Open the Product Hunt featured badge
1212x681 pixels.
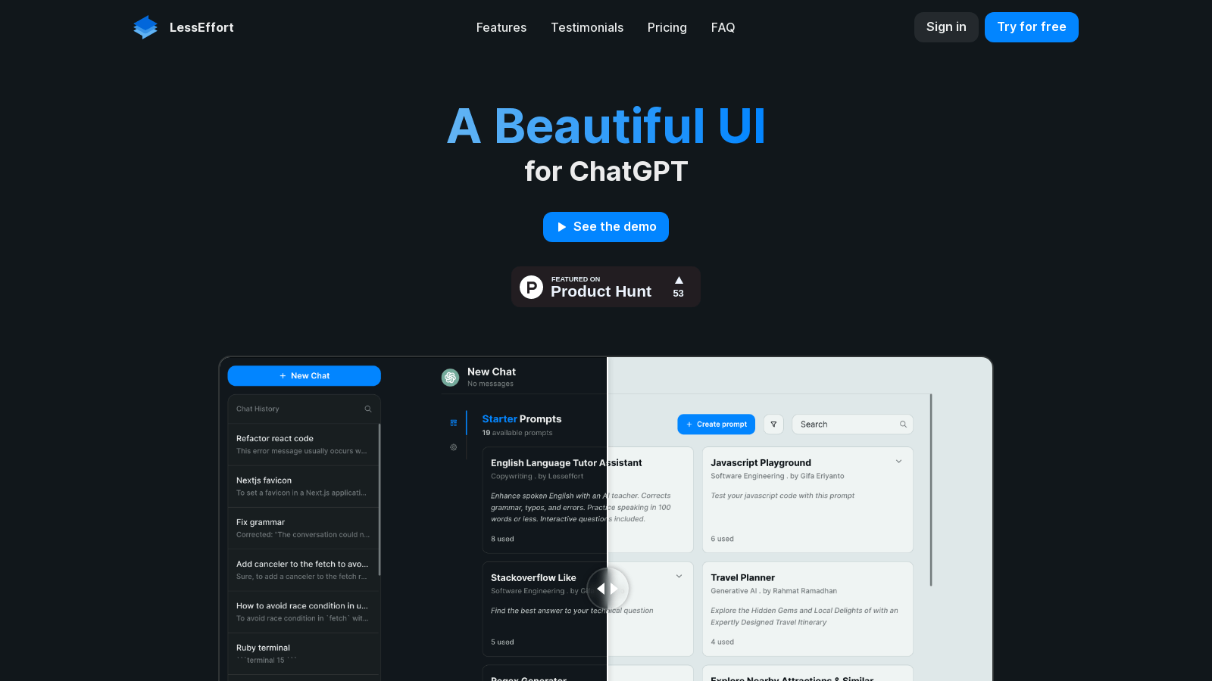click(606, 287)
